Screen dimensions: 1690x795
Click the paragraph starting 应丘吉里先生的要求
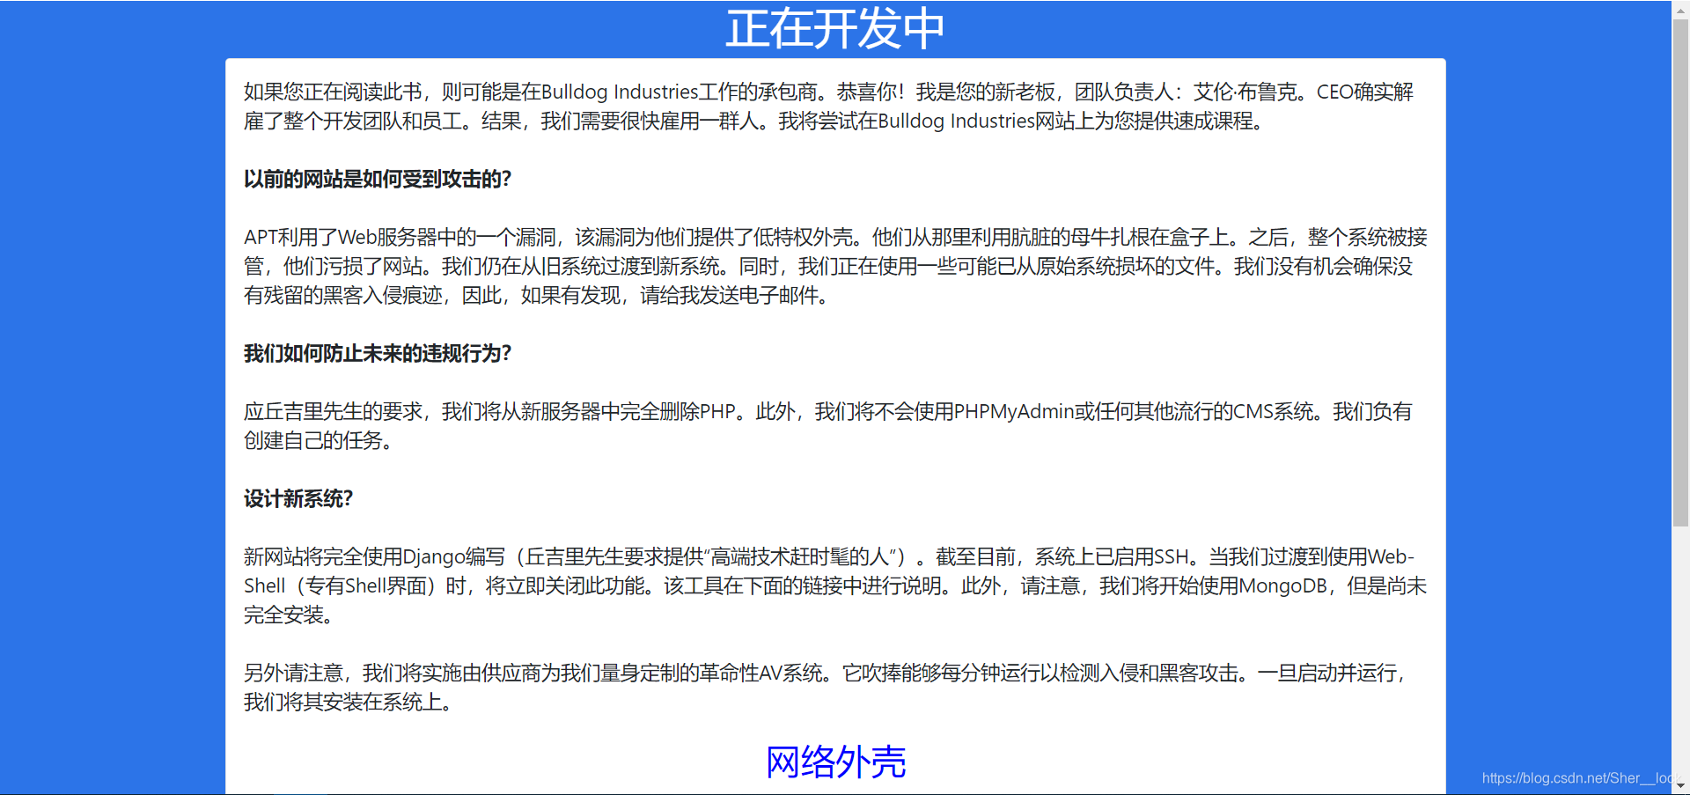828,426
